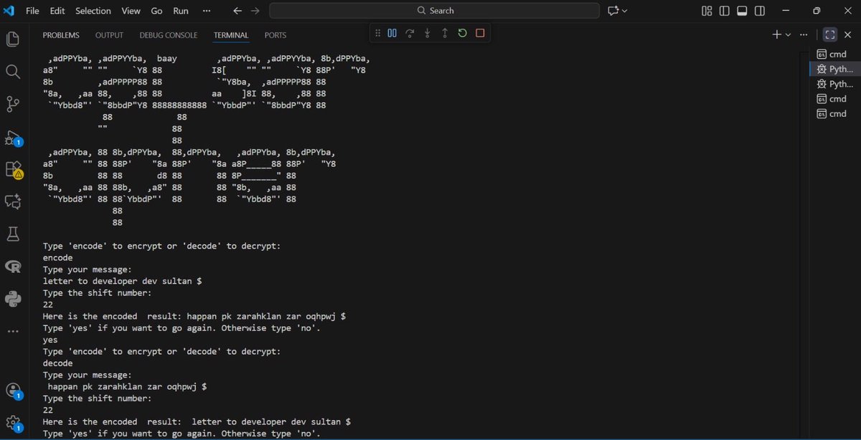Switch to the PORTS tab

[275, 35]
